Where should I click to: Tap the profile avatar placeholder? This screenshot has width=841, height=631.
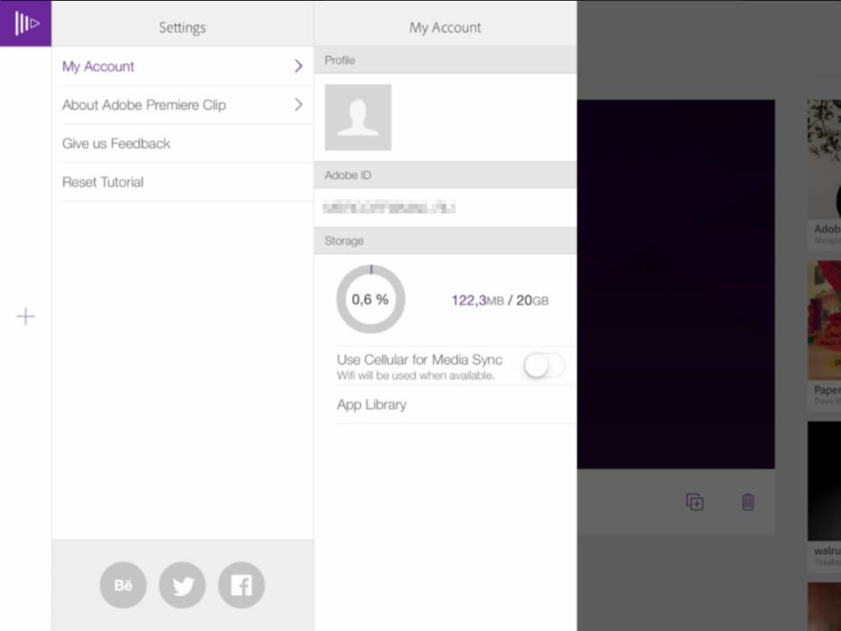[358, 117]
